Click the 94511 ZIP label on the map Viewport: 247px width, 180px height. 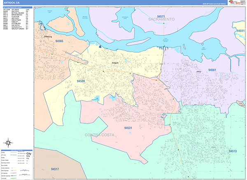(x=241, y=31)
